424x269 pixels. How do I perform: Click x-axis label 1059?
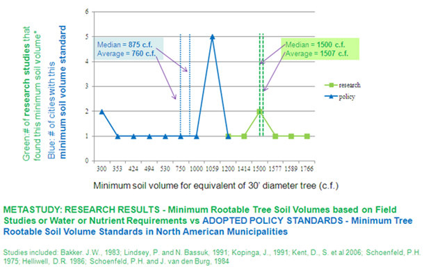(x=212, y=169)
